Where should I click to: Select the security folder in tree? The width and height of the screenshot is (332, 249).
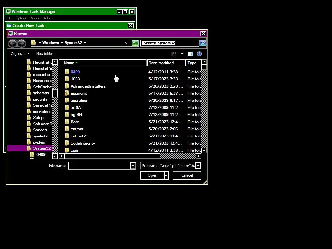pos(40,99)
